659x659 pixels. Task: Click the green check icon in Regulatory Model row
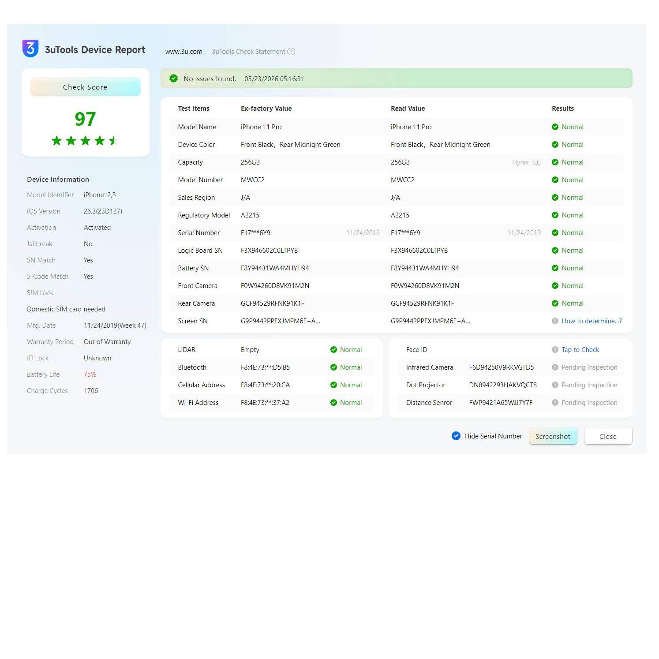pos(555,215)
